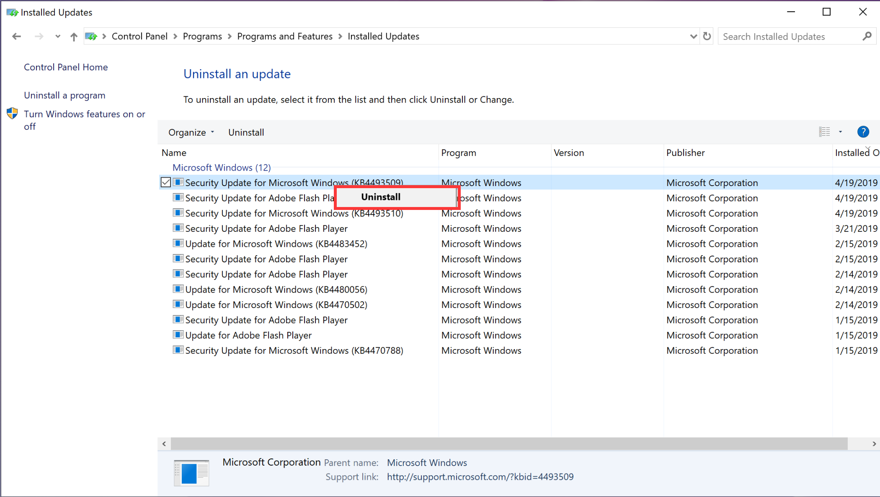
Task: Click the KB4483452 update's icon
Action: (x=178, y=243)
